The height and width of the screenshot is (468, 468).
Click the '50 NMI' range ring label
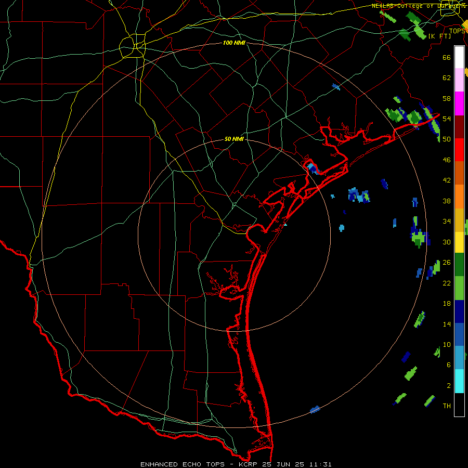coord(234,139)
